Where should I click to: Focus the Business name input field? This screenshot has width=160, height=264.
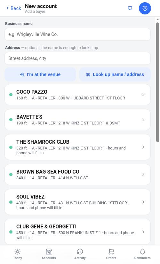pyautogui.click(x=77, y=34)
